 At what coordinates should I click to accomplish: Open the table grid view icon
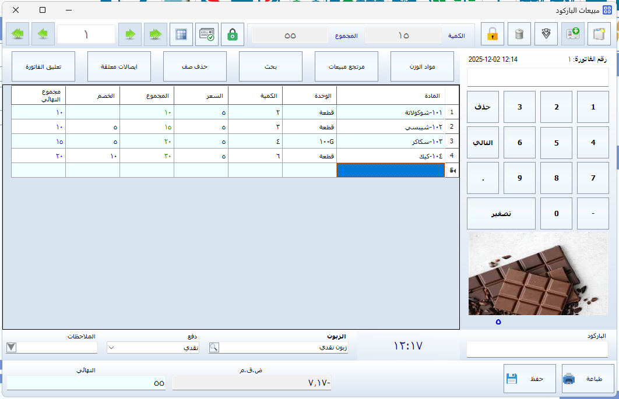point(181,34)
